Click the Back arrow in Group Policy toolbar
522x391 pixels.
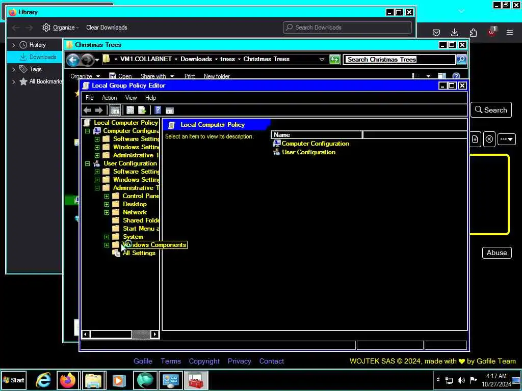87,110
